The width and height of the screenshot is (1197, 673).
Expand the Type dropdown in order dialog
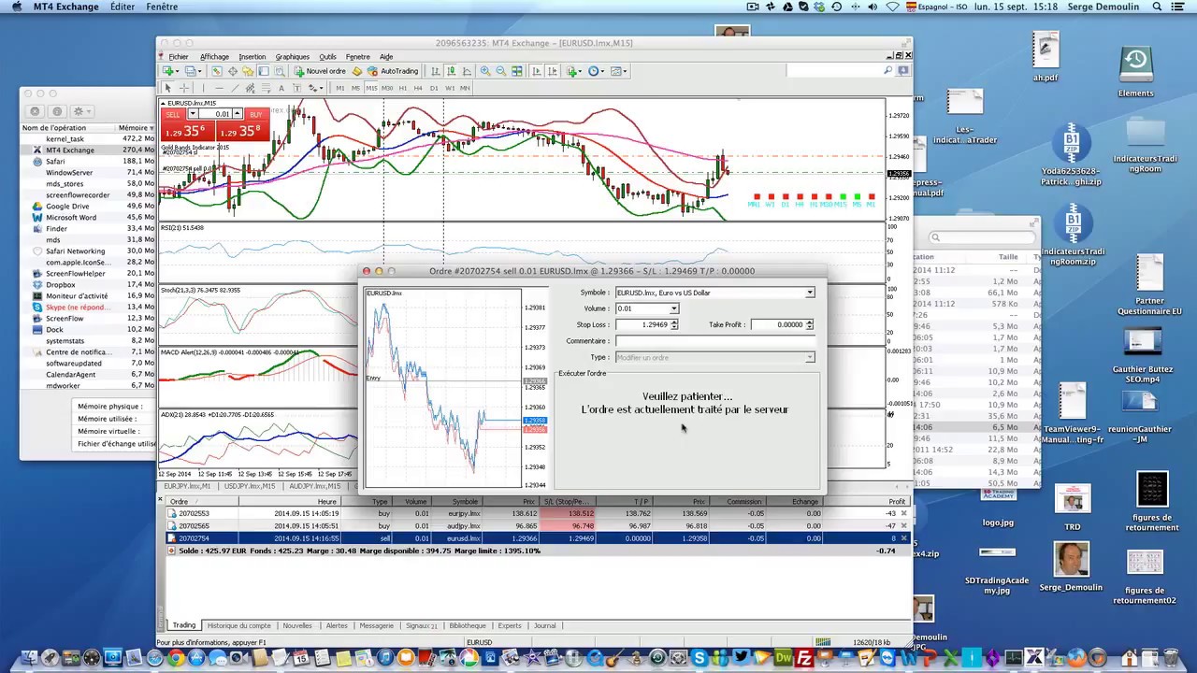coord(810,357)
